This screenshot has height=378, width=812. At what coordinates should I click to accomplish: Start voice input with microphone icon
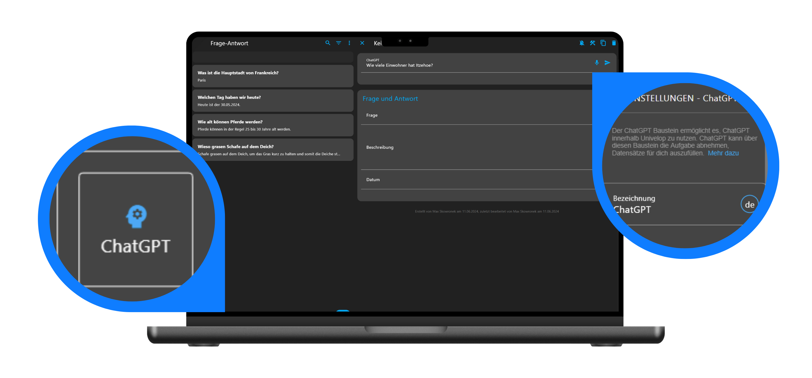pos(597,63)
